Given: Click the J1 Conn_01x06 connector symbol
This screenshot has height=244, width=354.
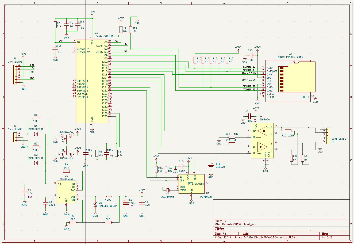Looking at the screenshot, I should pyautogui.click(x=15, y=74).
